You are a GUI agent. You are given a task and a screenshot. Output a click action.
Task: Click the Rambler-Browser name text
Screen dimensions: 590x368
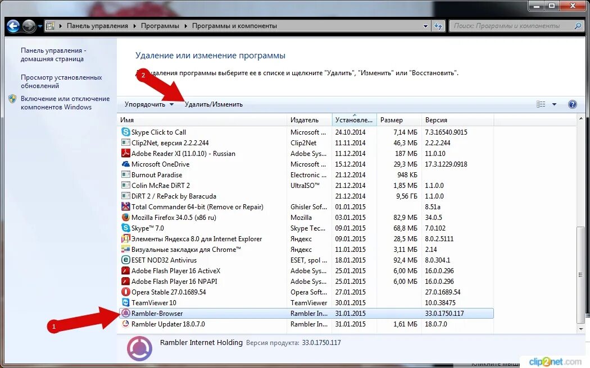point(157,314)
